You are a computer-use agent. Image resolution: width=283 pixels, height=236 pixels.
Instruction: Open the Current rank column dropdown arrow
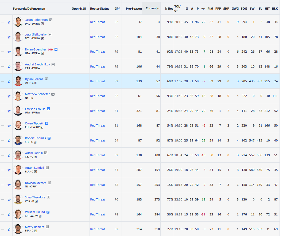click(x=158, y=9)
